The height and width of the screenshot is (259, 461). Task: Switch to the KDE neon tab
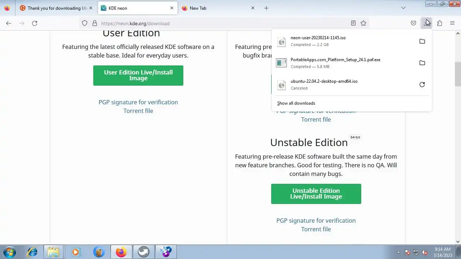[x=138, y=8]
